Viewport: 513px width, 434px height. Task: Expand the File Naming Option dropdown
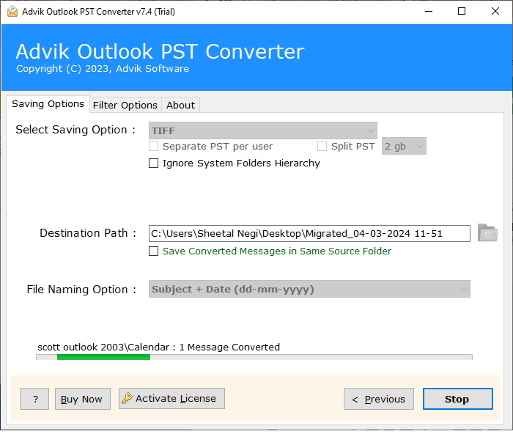coord(309,289)
